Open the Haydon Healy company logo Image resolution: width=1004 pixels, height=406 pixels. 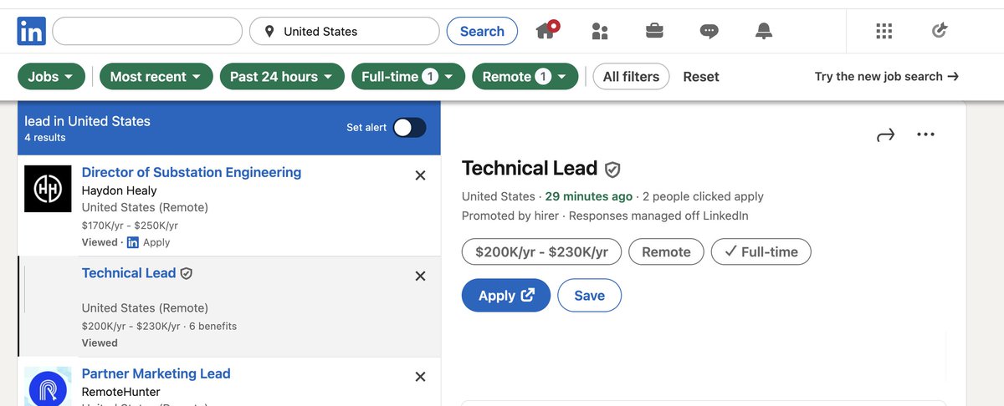coord(48,188)
